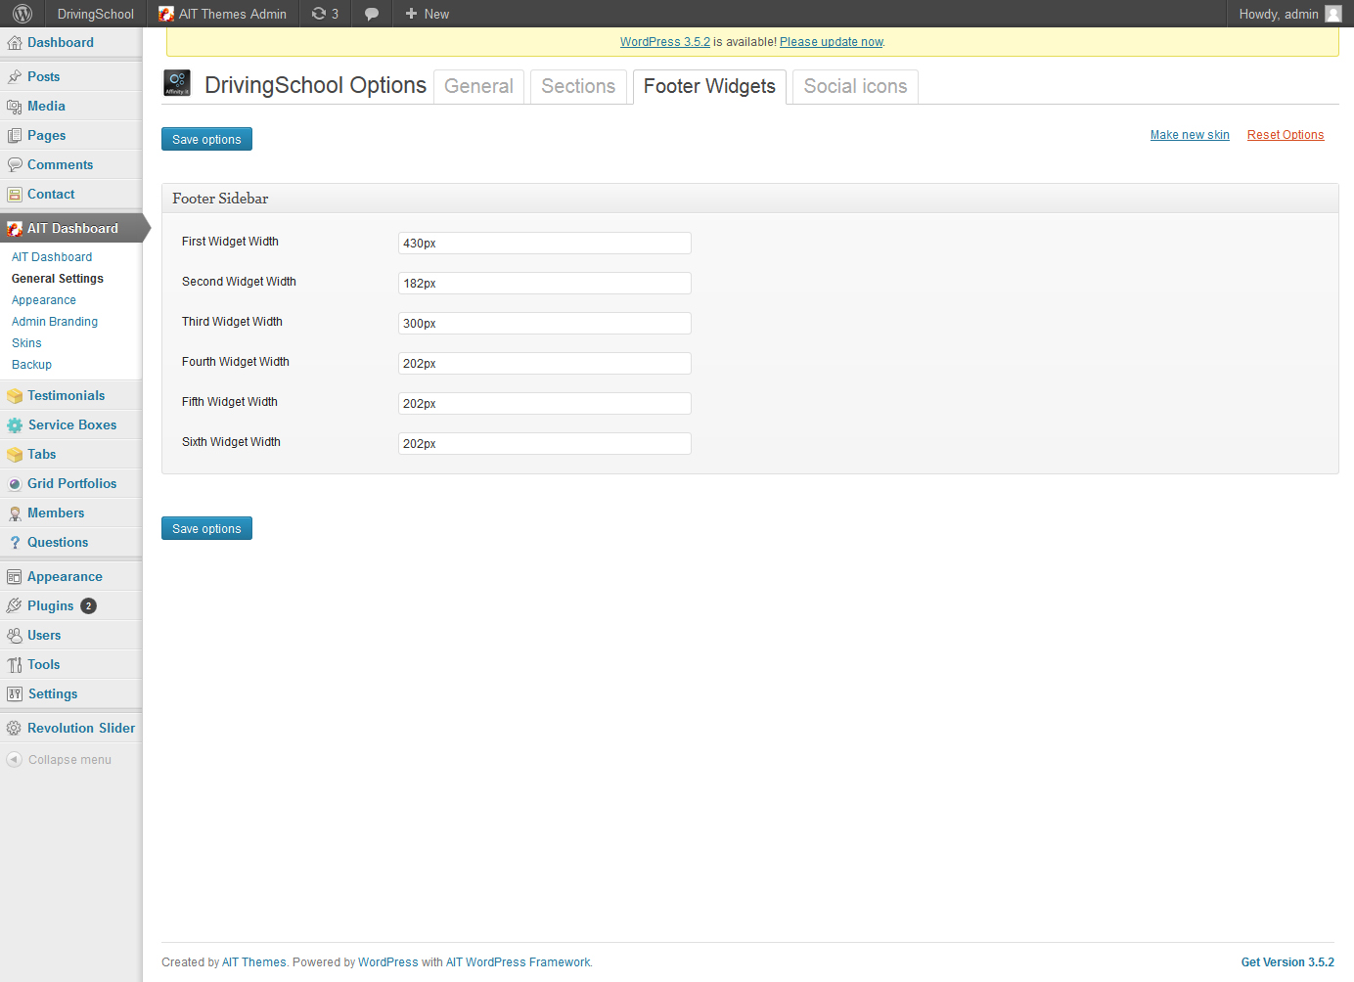Click the AIT Dashboard sidebar icon
Viewport: 1354px width, 982px height.
click(x=15, y=229)
